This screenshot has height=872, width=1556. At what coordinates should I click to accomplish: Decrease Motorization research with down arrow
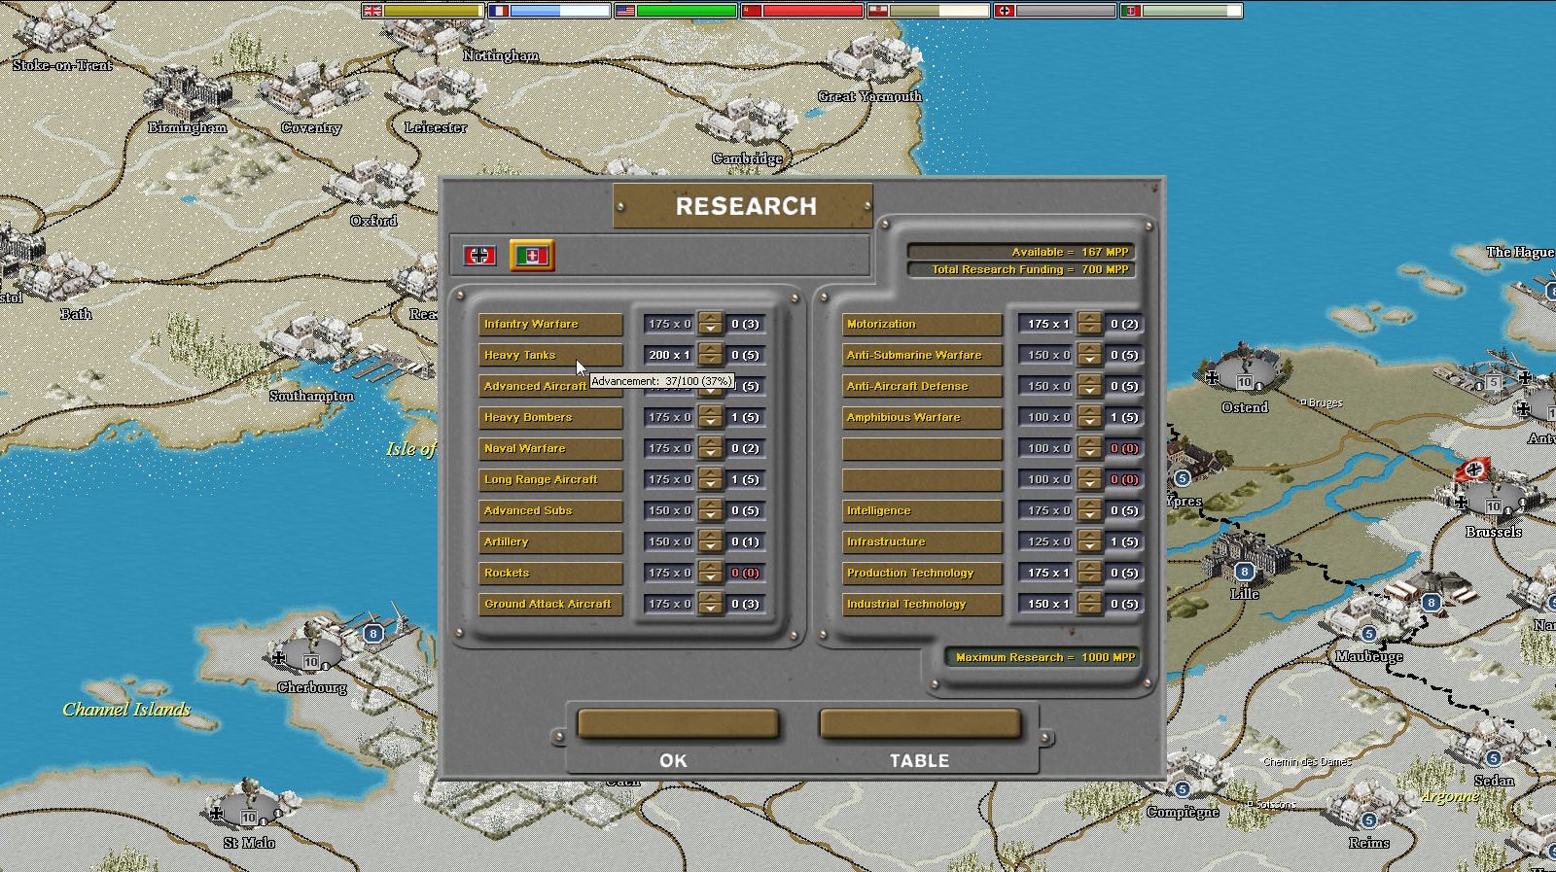[x=1090, y=330]
